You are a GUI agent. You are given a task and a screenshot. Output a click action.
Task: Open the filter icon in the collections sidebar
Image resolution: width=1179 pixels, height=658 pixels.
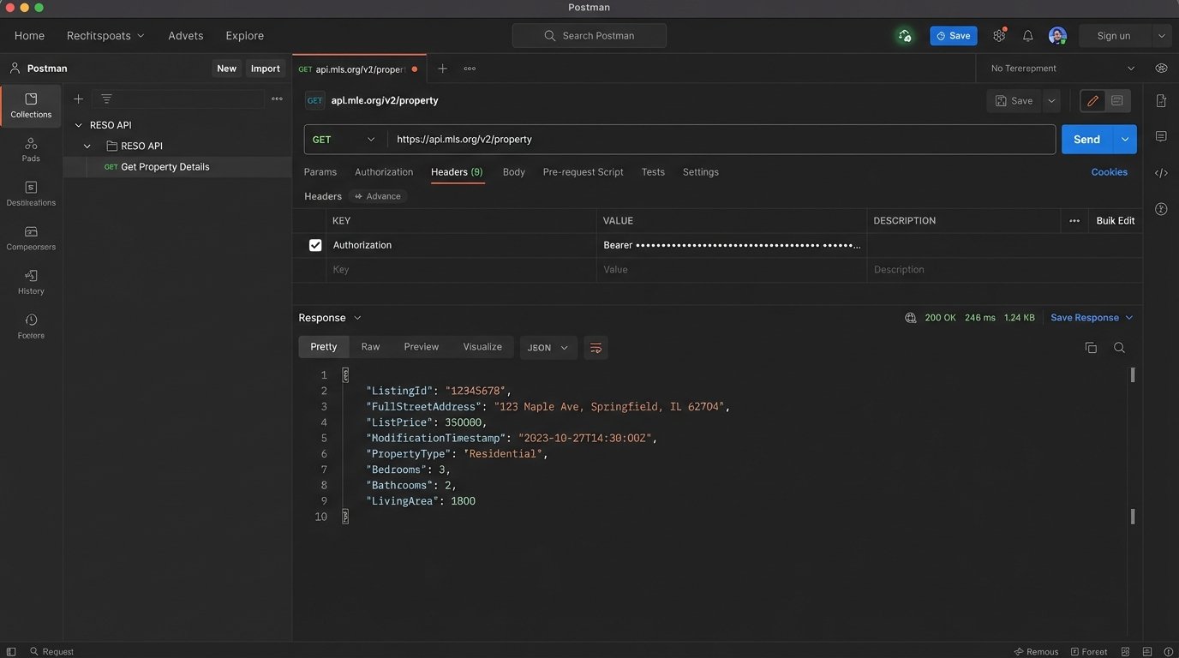pos(106,99)
